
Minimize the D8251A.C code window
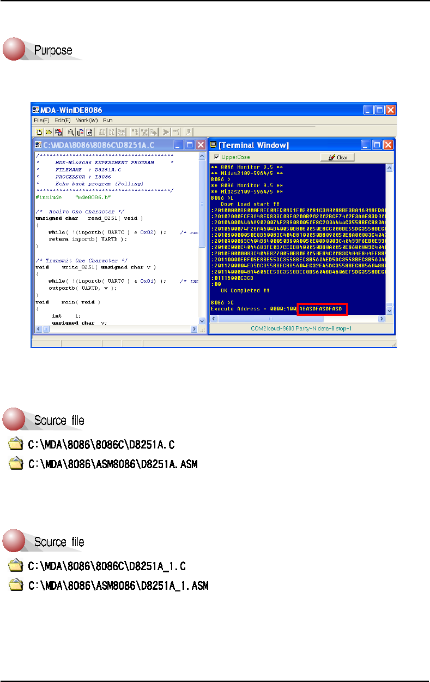pyautogui.click(x=179, y=145)
